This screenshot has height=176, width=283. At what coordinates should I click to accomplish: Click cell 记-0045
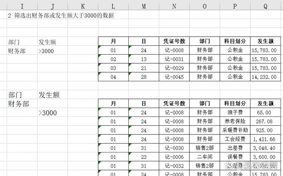[x=174, y=77]
